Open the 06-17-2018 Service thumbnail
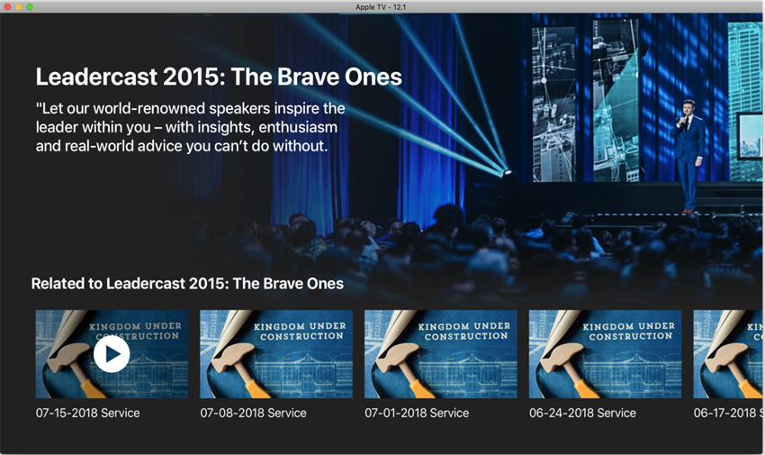 click(728, 354)
